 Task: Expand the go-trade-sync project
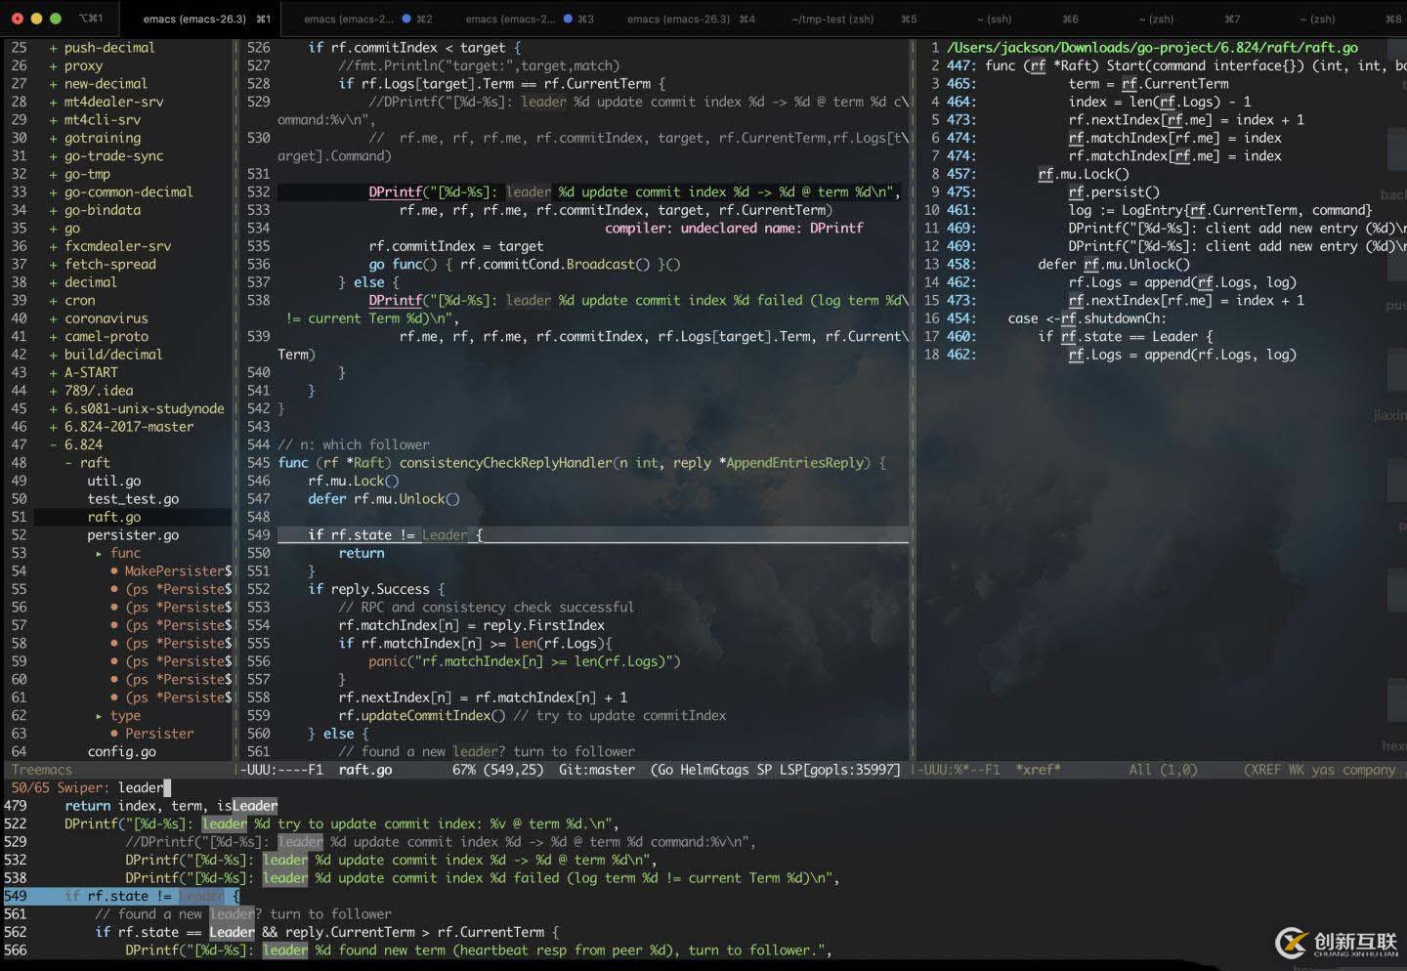54,156
